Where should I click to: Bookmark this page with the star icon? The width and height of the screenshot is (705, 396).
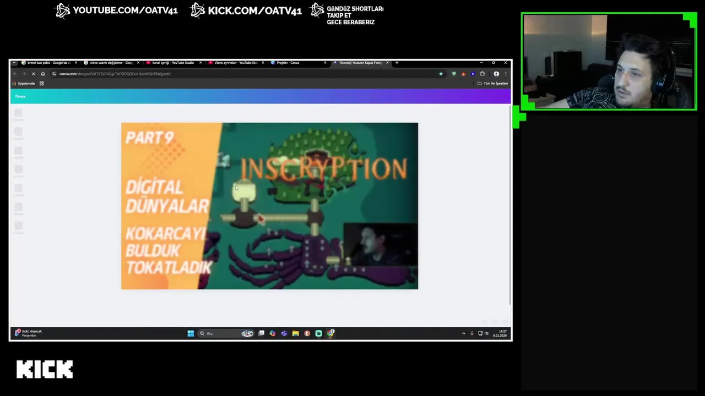point(441,74)
